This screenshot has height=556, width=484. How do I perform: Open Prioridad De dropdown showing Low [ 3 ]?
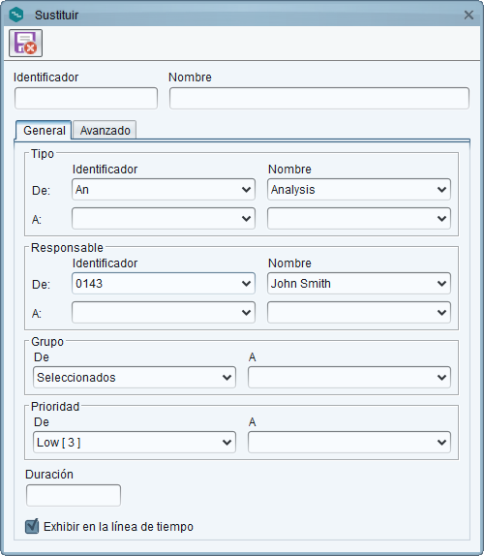tap(135, 442)
